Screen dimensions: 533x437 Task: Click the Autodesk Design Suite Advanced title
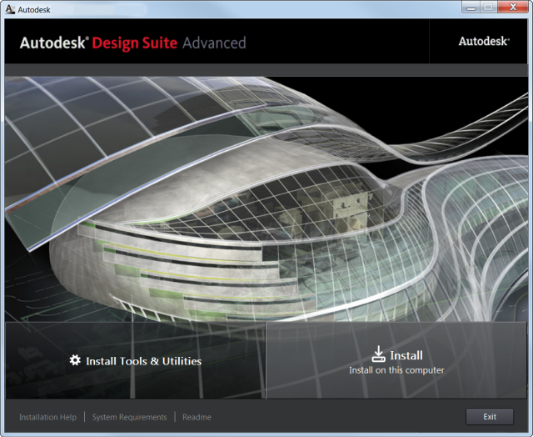point(133,43)
